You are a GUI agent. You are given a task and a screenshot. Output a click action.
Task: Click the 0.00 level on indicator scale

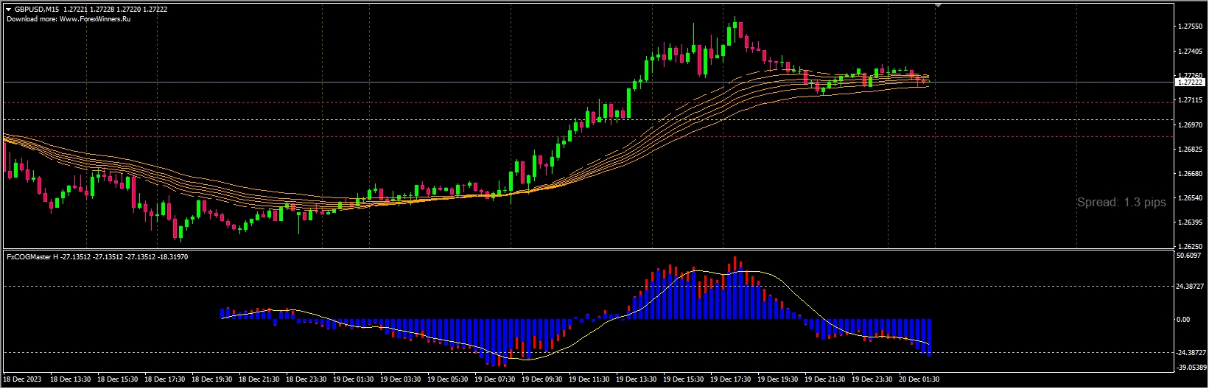1183,320
